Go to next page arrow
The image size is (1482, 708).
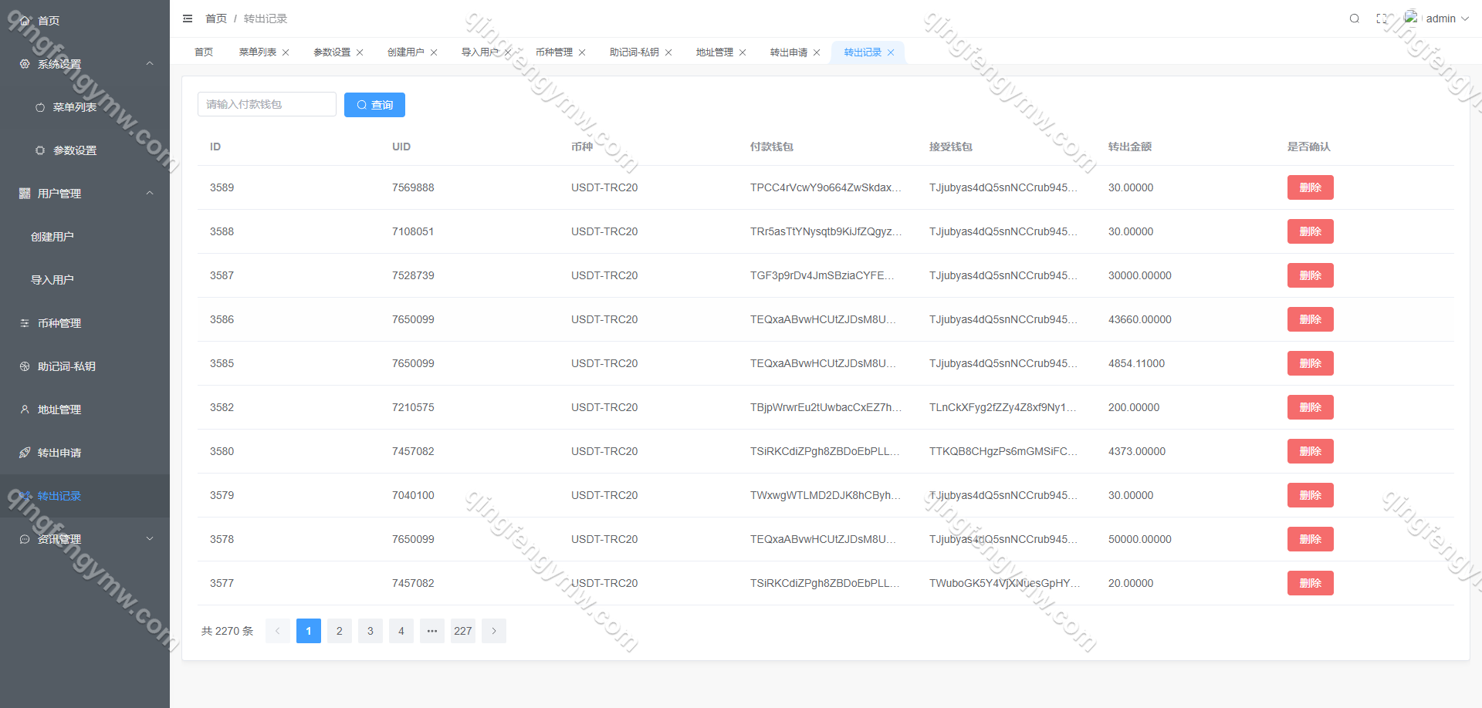(494, 631)
